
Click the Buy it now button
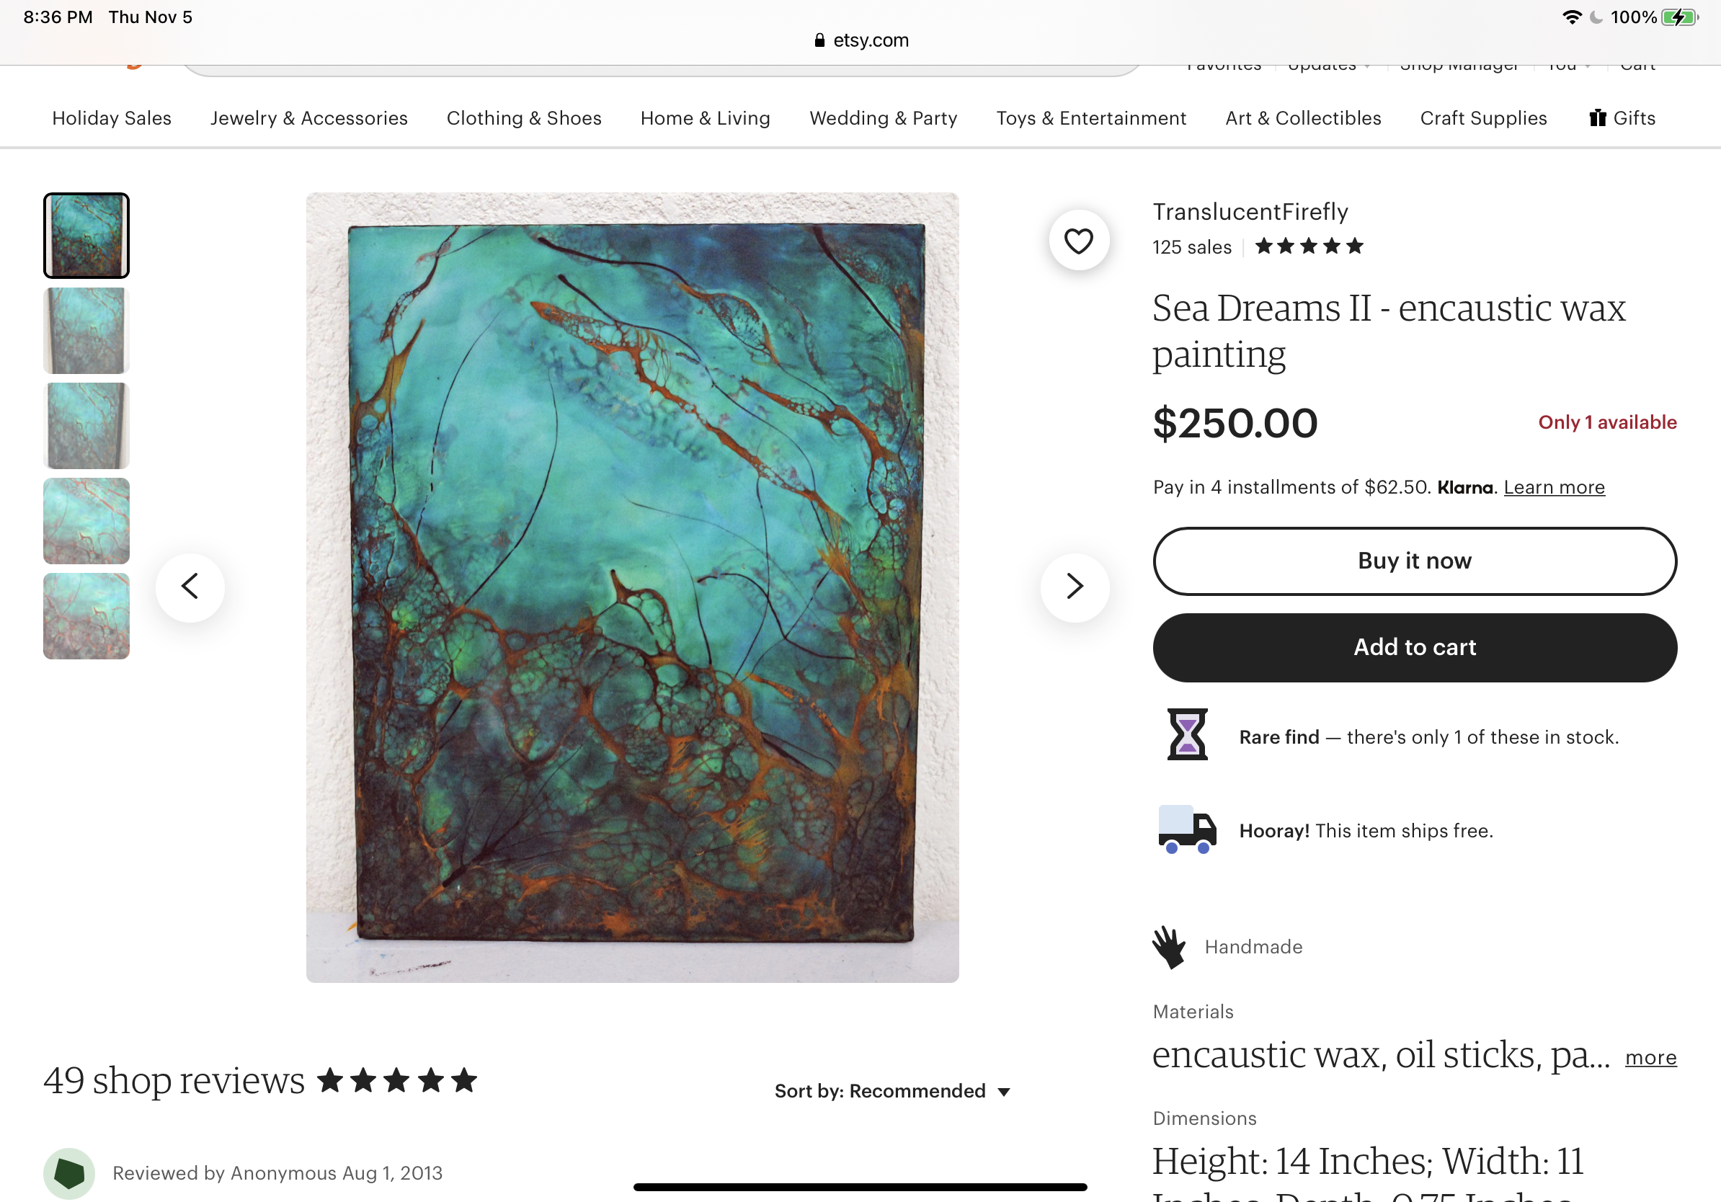tap(1414, 561)
